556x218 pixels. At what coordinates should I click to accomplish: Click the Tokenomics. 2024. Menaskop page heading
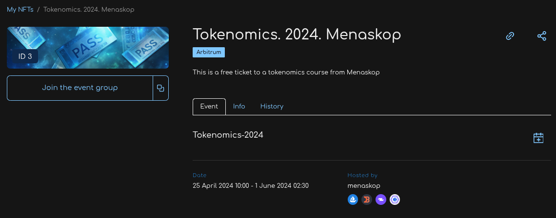pyautogui.click(x=297, y=35)
